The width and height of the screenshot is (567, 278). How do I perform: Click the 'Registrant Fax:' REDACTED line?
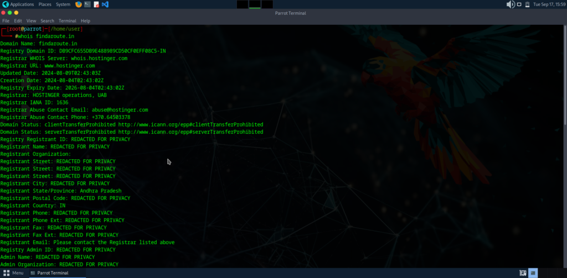click(54, 228)
